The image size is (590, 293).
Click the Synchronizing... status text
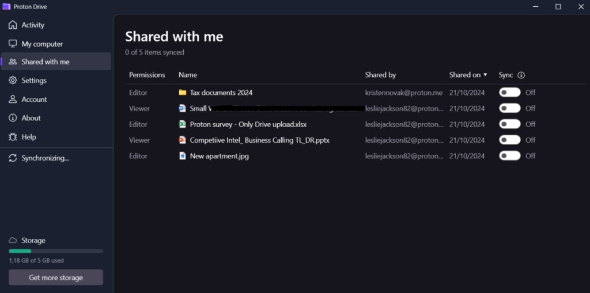coord(45,158)
